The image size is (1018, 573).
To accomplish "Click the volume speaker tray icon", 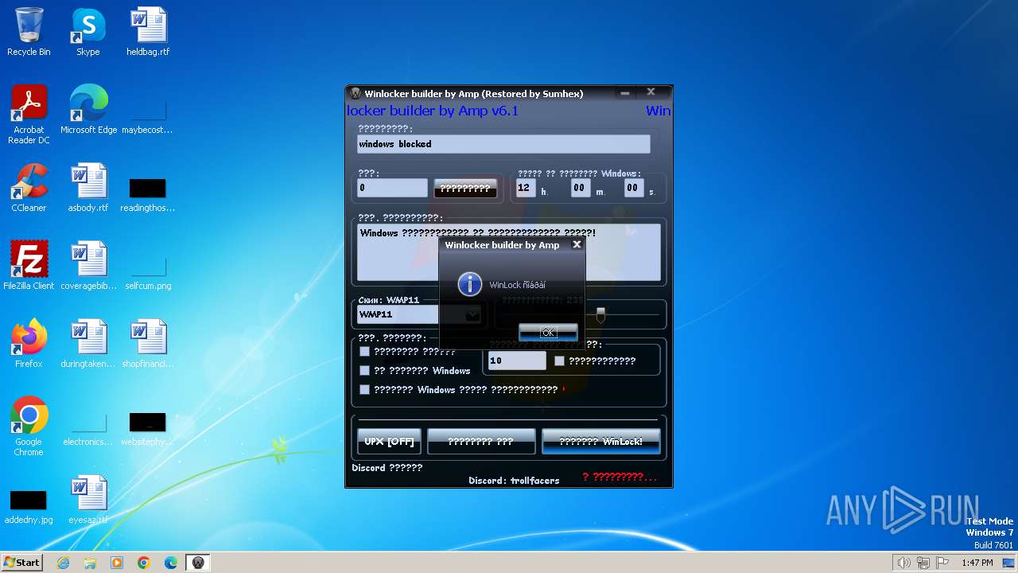I will pos(903,563).
